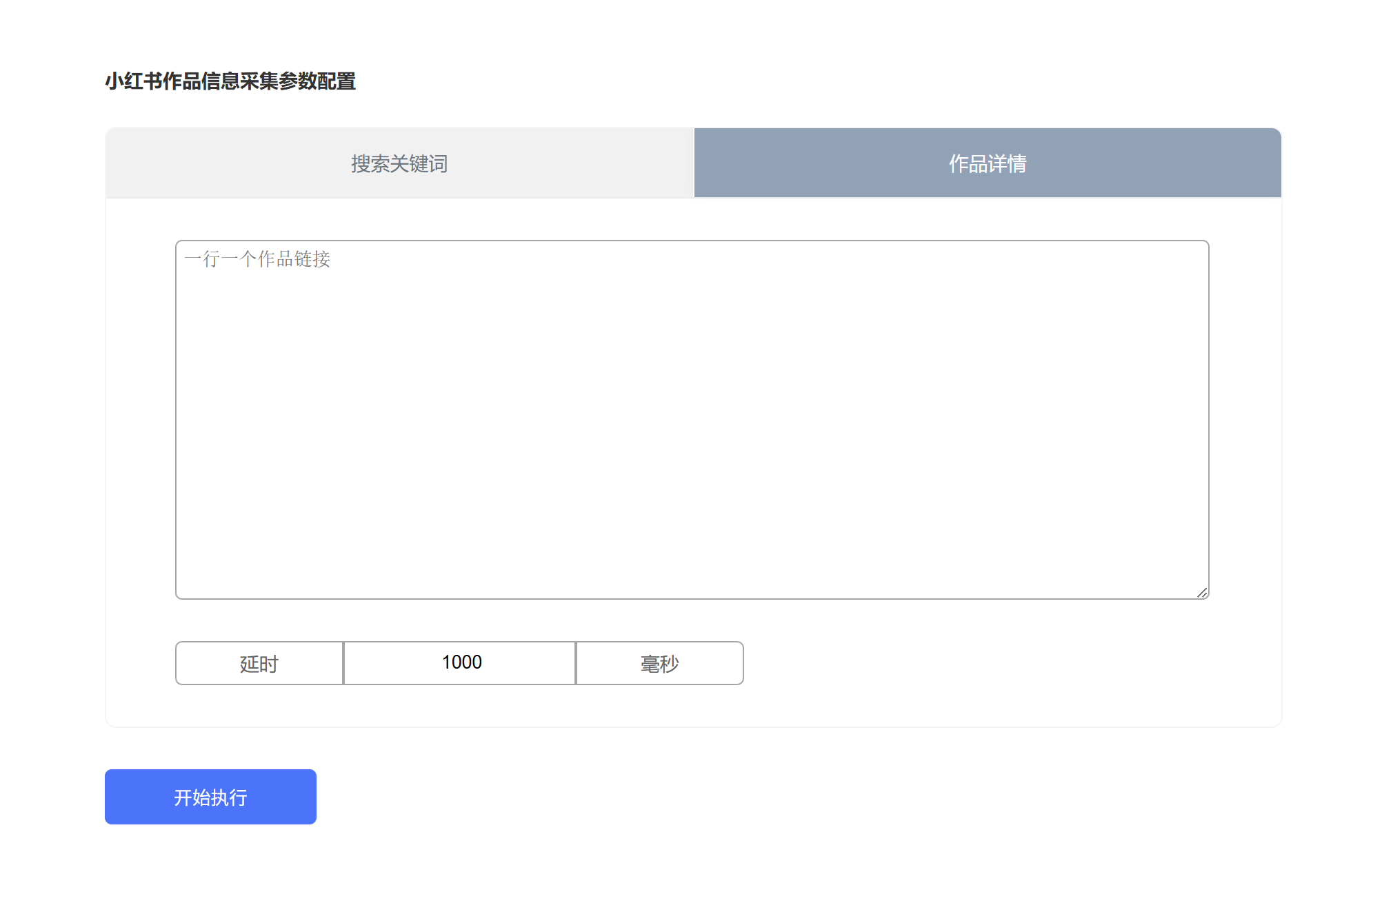
Task: Click the 毫秒 text after the number field
Action: pyautogui.click(x=659, y=664)
